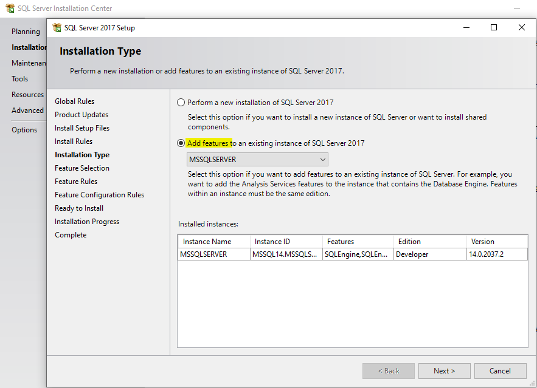Click the Edition column header
This screenshot has width=537, height=388.
430,242
